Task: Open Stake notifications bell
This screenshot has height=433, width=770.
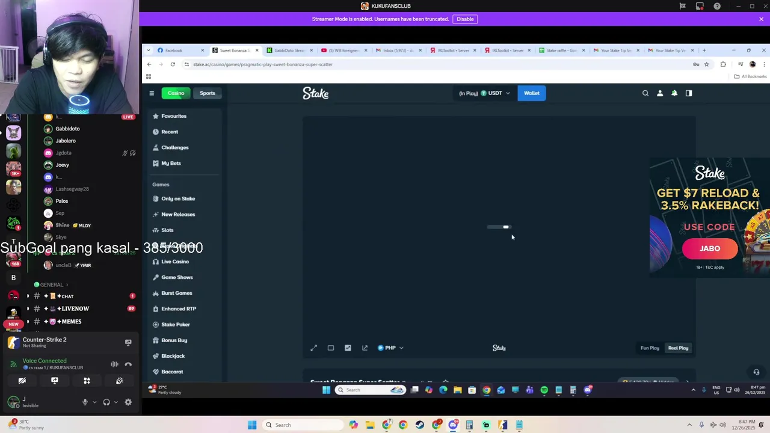Action: (x=674, y=93)
